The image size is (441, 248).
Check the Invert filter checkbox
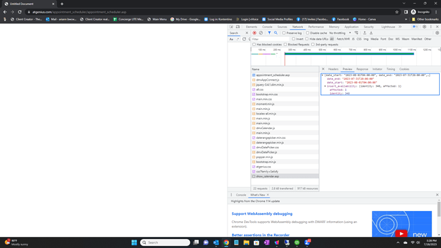coord(293,39)
